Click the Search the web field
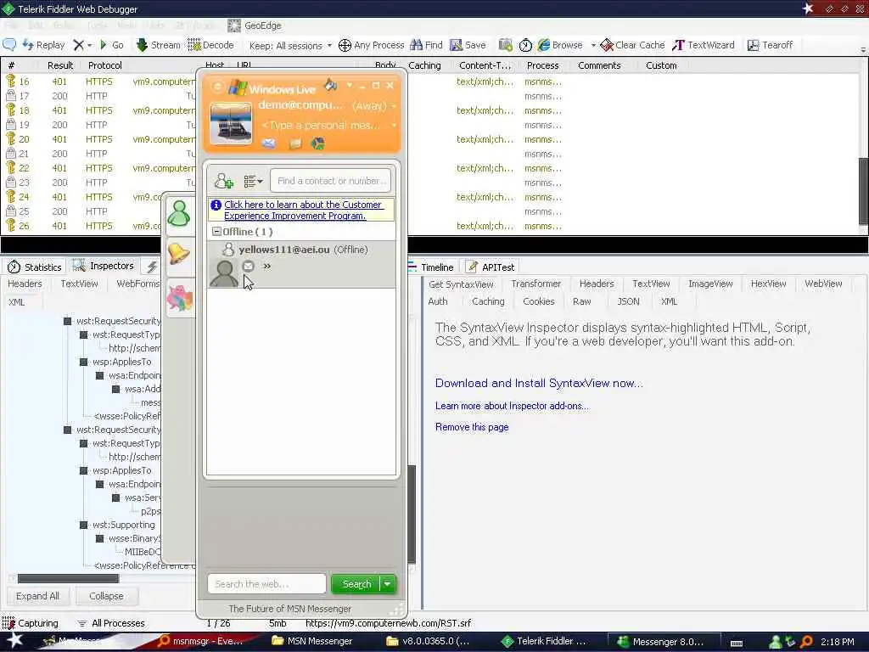 pos(266,584)
